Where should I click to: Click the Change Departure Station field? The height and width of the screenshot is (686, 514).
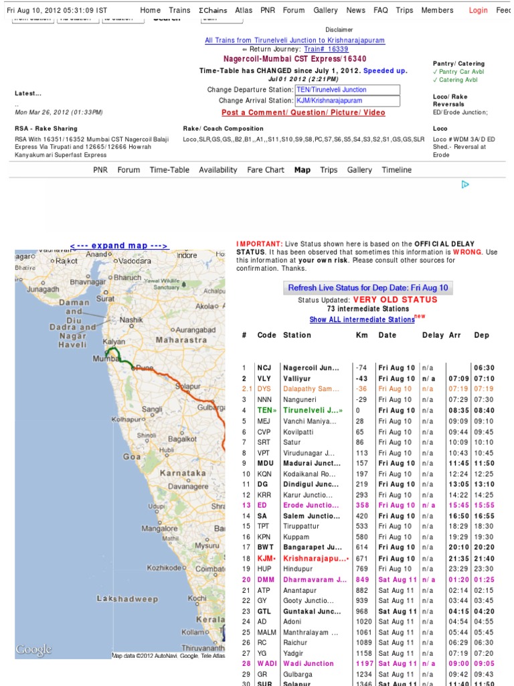coord(347,90)
